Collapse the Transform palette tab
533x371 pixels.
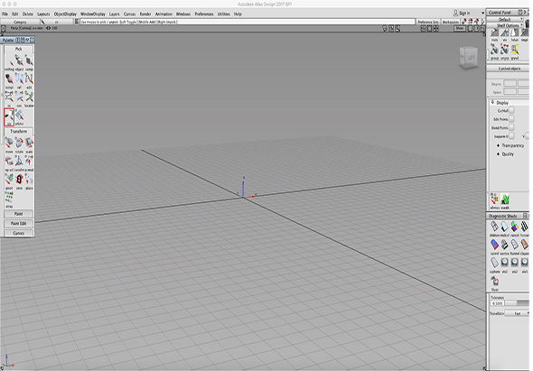(x=19, y=131)
